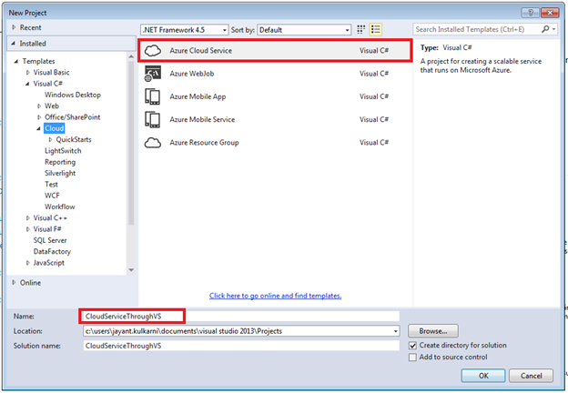
Task: Open the .NET Framework 4.5 dropdown
Action: click(x=185, y=30)
